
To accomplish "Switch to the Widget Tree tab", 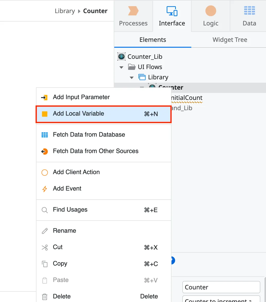I will point(230,40).
